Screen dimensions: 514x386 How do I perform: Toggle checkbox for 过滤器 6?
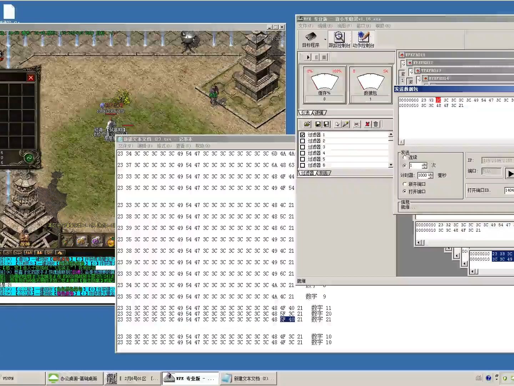click(302, 165)
